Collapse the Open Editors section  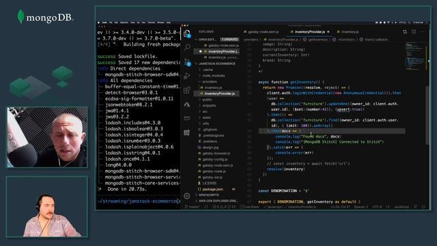tap(207, 40)
